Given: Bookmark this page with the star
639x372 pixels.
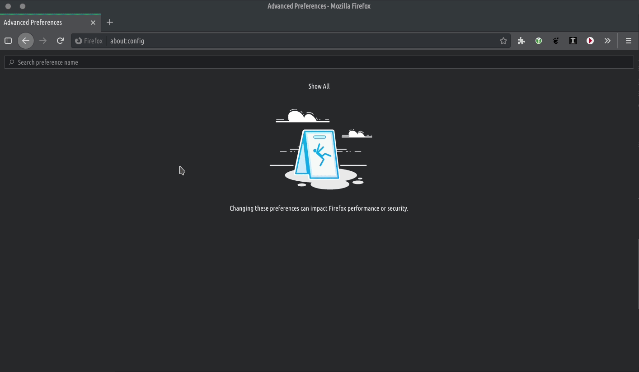Looking at the screenshot, I should pyautogui.click(x=503, y=41).
